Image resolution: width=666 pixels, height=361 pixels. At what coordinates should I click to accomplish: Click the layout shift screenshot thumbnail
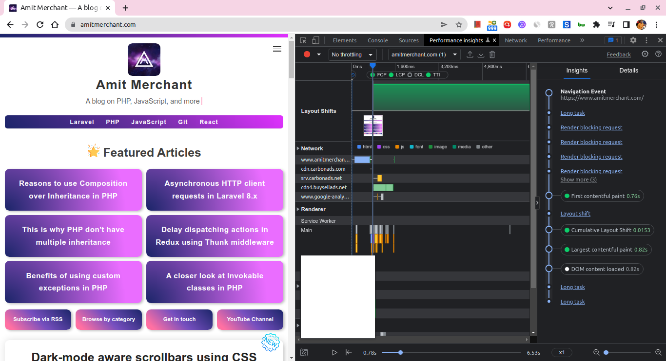click(x=373, y=126)
